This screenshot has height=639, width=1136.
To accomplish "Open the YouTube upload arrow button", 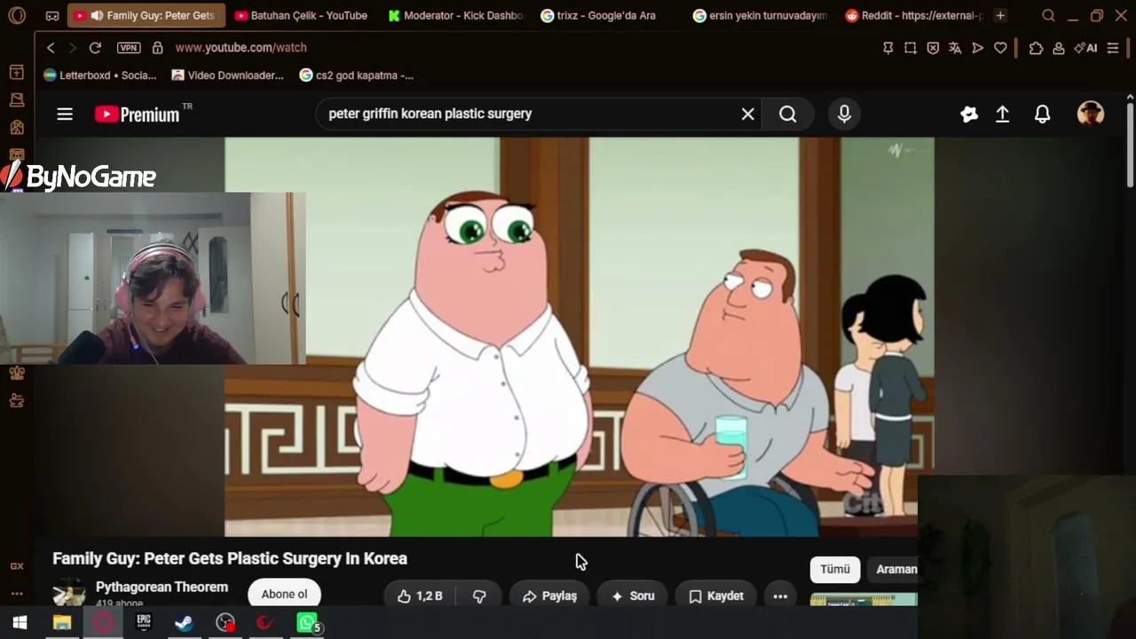I will pos(1002,114).
